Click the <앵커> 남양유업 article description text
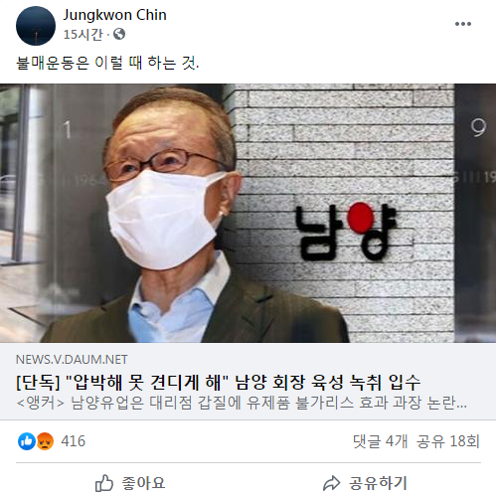 click(242, 403)
